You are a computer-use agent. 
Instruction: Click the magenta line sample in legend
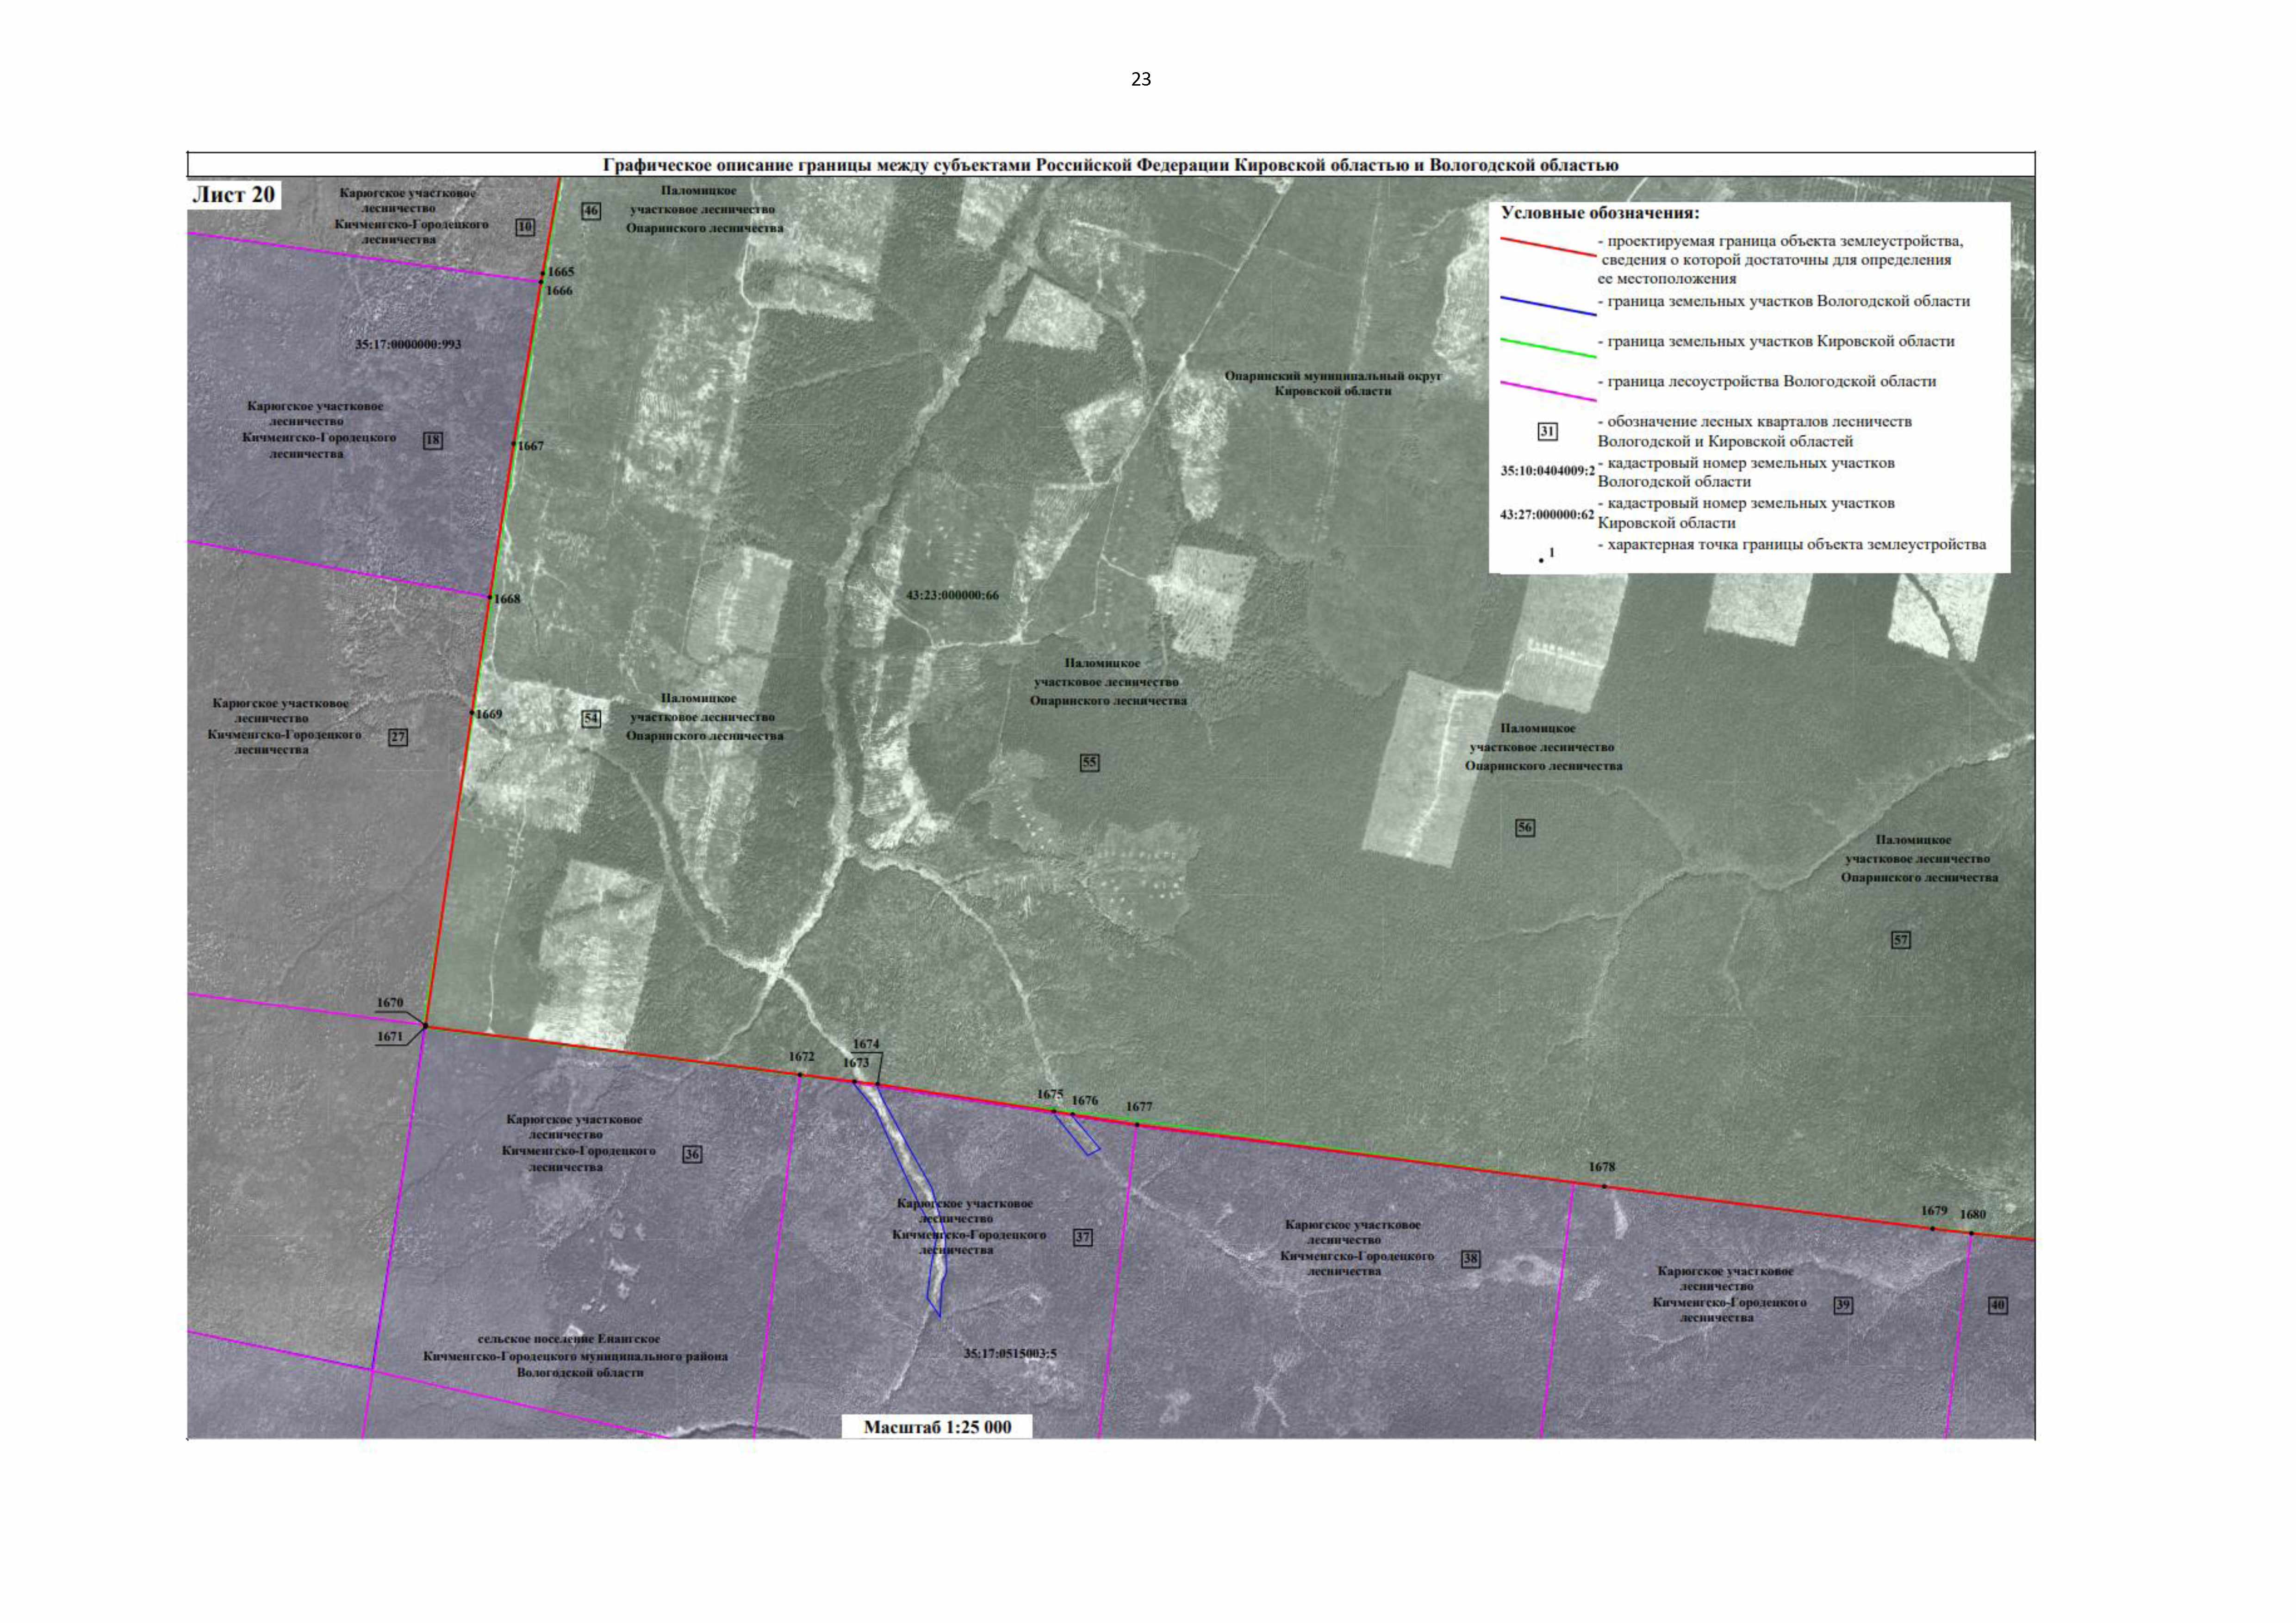(x=1548, y=390)
